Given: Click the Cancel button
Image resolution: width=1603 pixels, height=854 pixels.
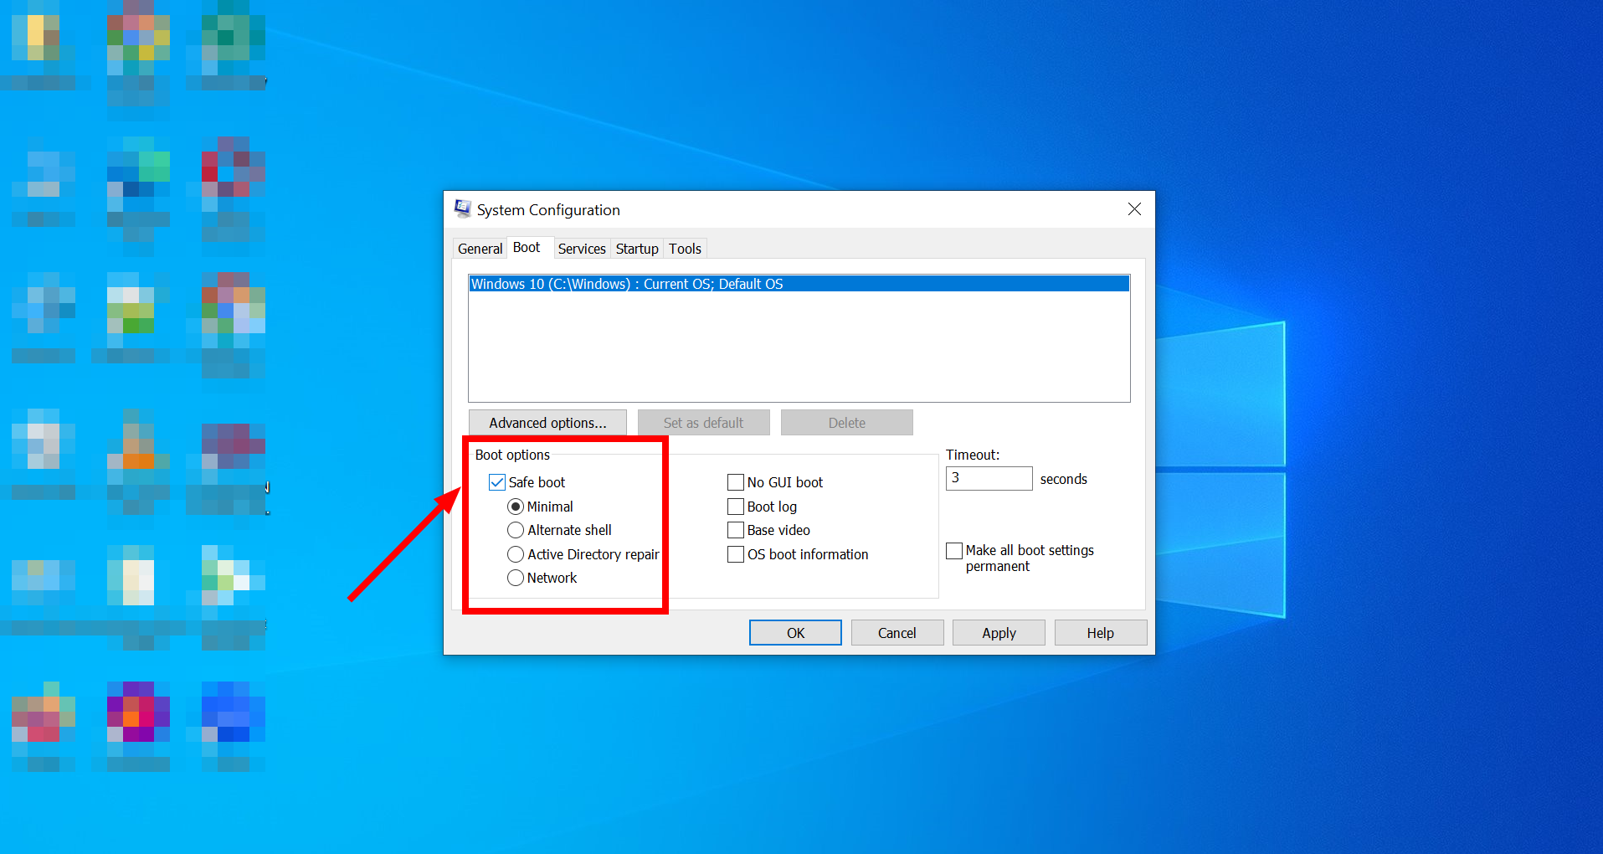Looking at the screenshot, I should coord(897,633).
